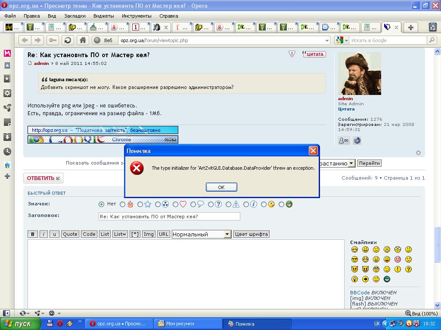Open the Инструменты menu
Viewport: 441px width, 330px height.
136,16
